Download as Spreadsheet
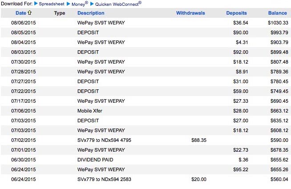291x189 pixels. 52,4
